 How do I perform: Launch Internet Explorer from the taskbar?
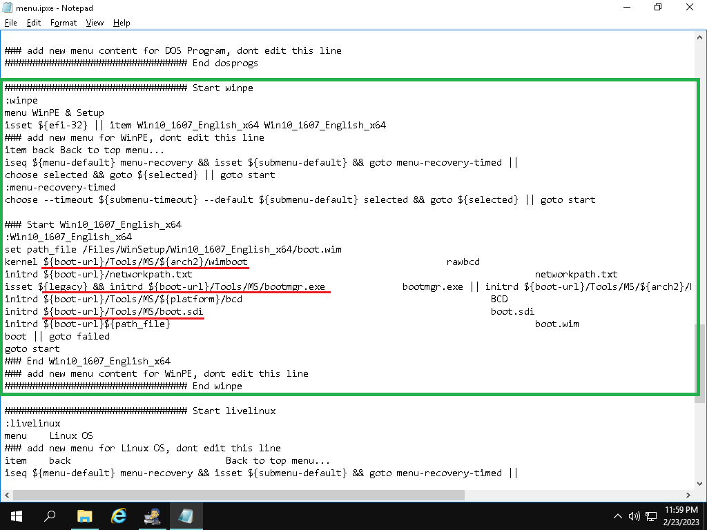click(x=119, y=516)
